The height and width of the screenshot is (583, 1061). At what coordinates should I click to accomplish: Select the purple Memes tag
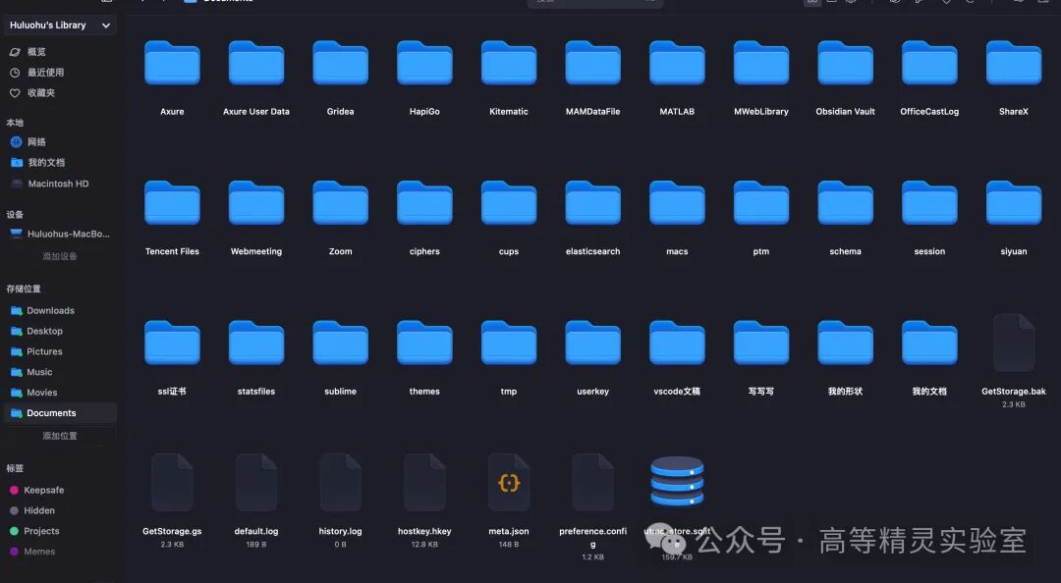point(32,552)
